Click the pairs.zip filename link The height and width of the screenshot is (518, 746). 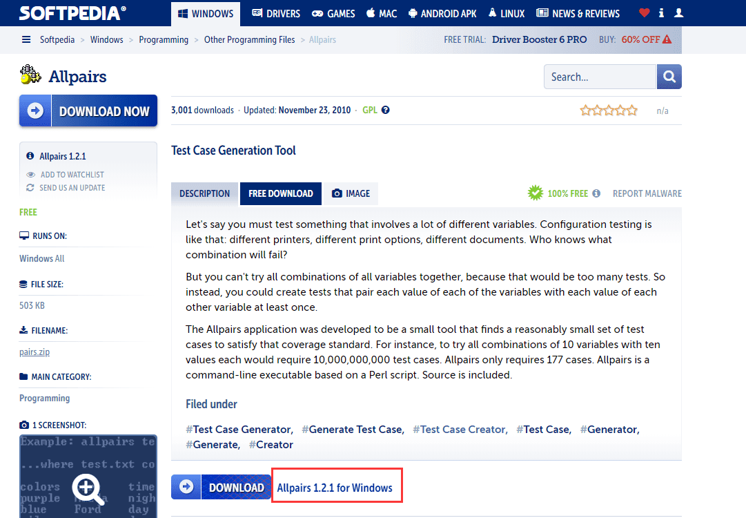pos(35,352)
